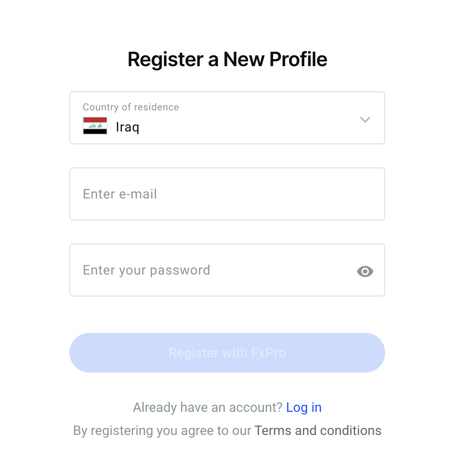Click the Country of residence label

131,107
